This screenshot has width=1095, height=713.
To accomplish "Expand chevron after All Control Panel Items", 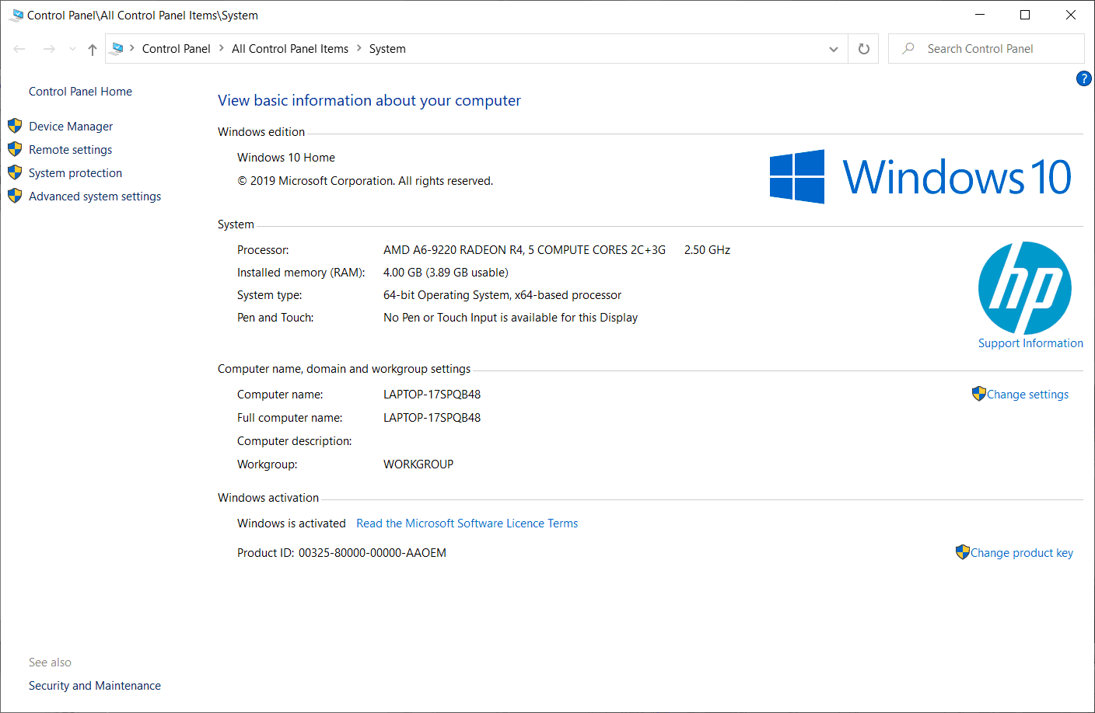I will coord(359,48).
